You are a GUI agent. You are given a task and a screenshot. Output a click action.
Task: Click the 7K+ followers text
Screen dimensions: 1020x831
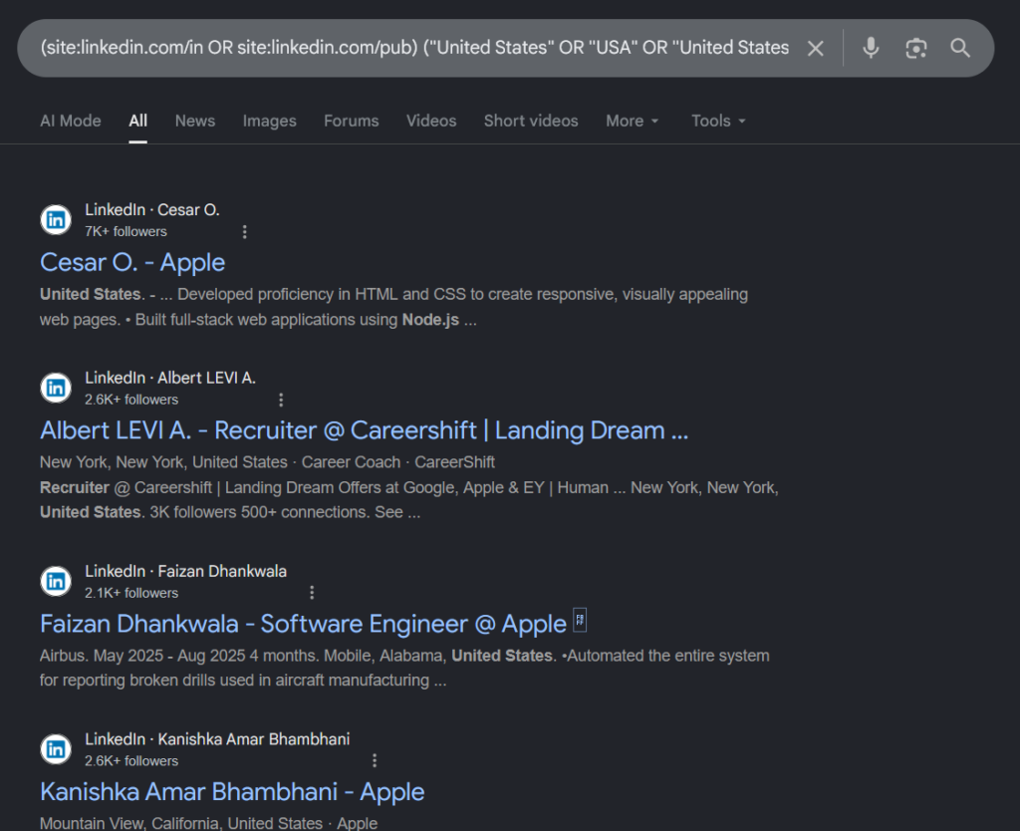point(126,232)
